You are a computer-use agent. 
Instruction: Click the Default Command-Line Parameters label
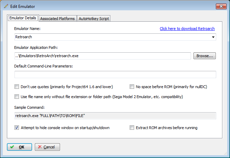43,66
